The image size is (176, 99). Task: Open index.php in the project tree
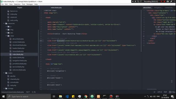pyautogui.click(x=13, y=14)
